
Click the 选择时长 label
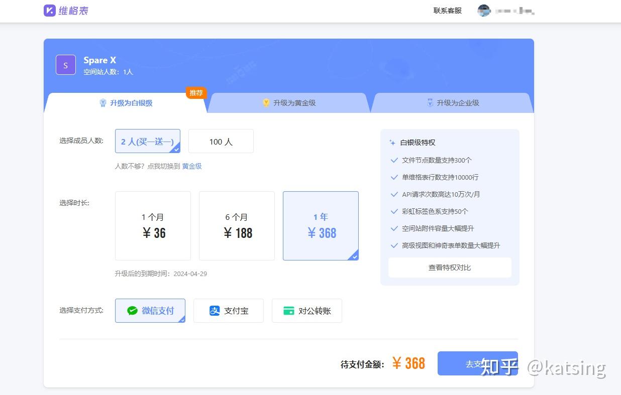(74, 203)
